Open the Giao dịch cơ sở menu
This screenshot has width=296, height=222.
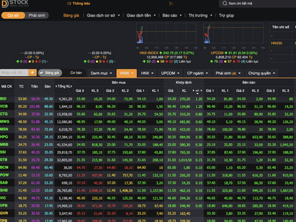click(x=103, y=15)
